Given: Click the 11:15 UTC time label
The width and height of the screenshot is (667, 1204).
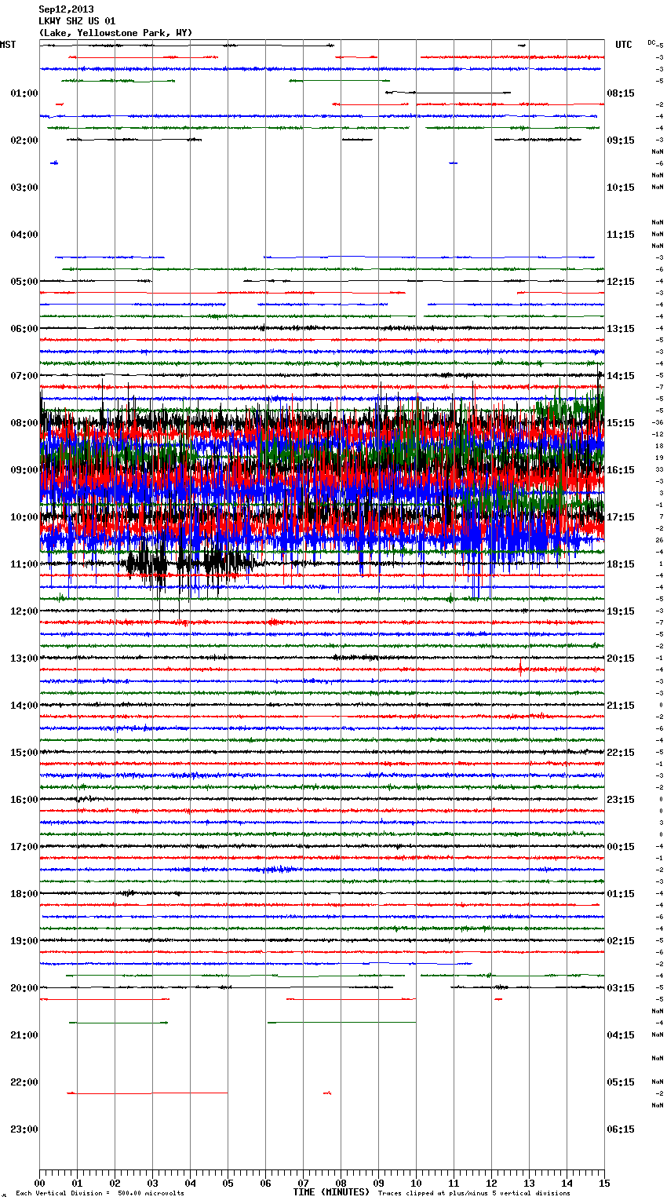Looking at the screenshot, I should [x=621, y=235].
